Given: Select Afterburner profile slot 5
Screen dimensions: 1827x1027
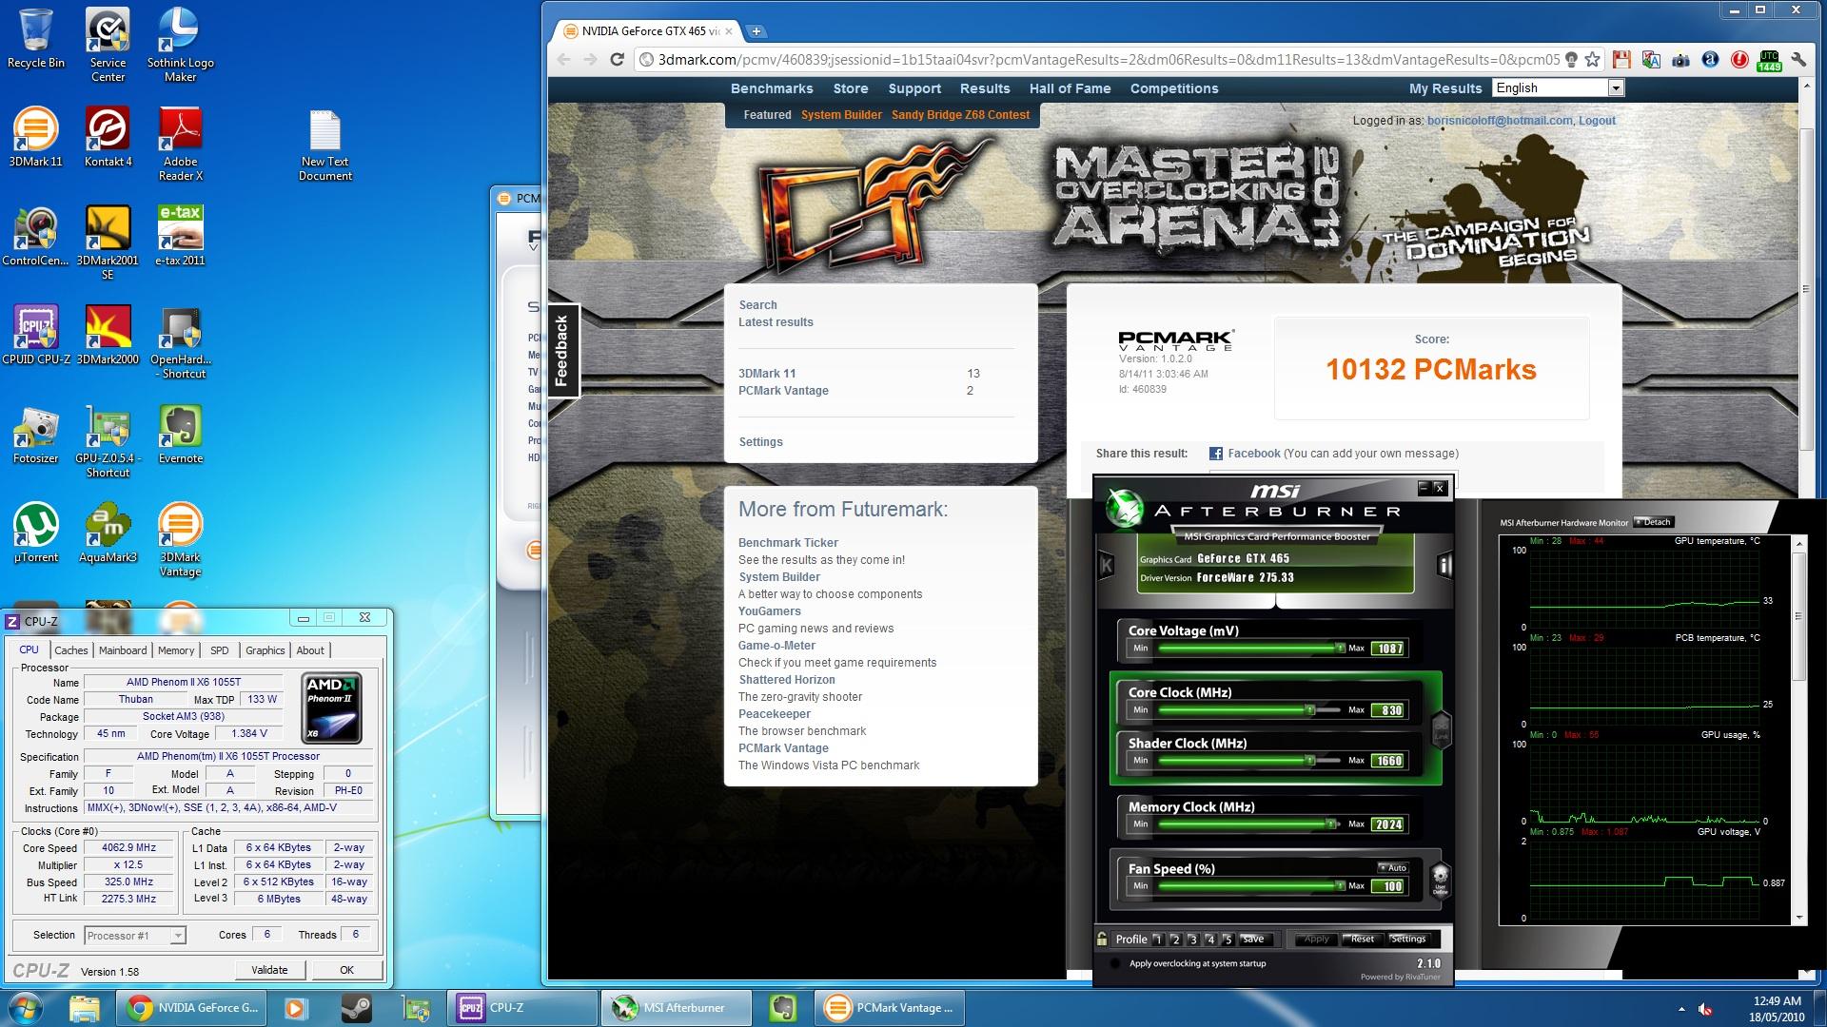Looking at the screenshot, I should point(1228,940).
